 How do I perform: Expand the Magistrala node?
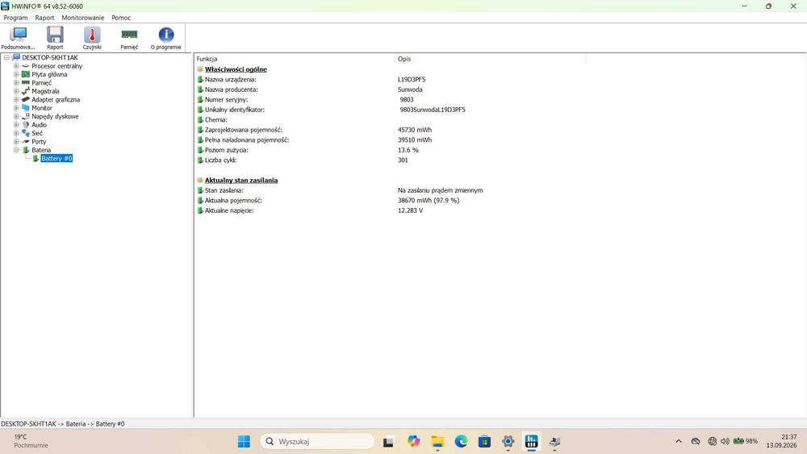point(16,91)
